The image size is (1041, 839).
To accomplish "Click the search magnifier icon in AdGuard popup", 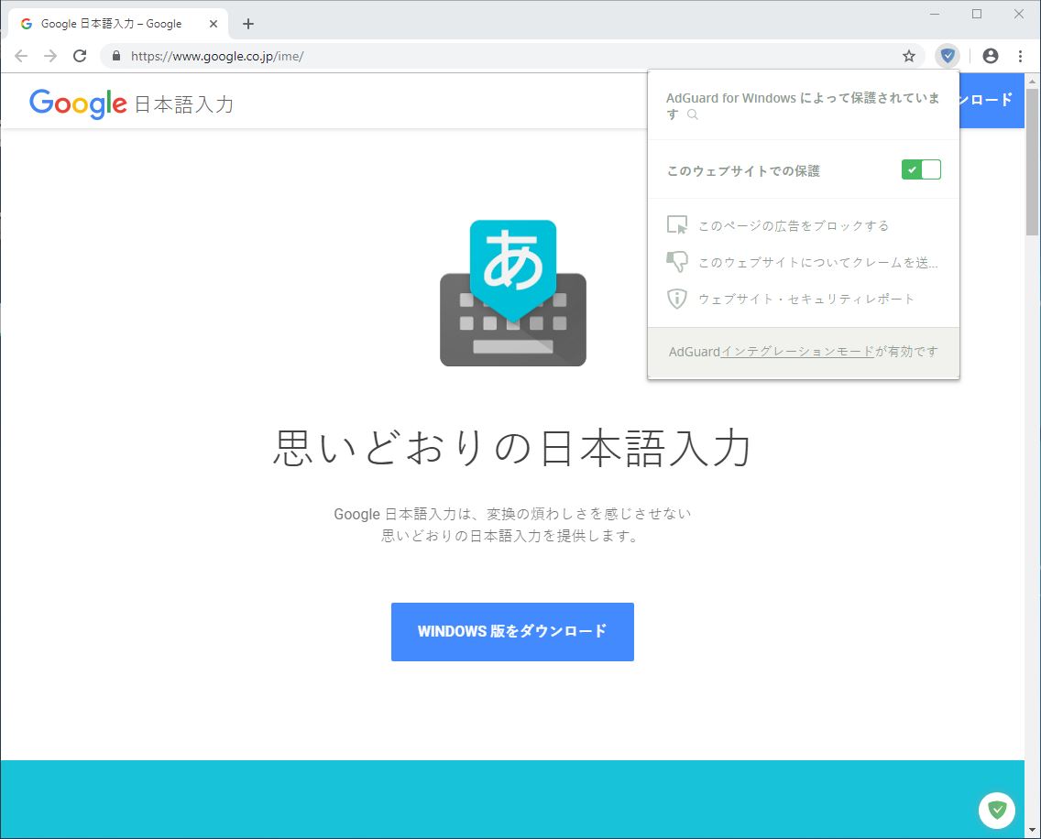I will point(693,114).
